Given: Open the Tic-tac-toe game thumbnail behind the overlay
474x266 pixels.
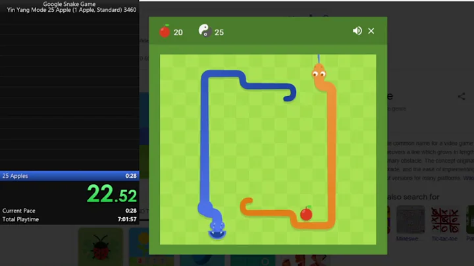Looking at the screenshot, I should click(x=444, y=221).
